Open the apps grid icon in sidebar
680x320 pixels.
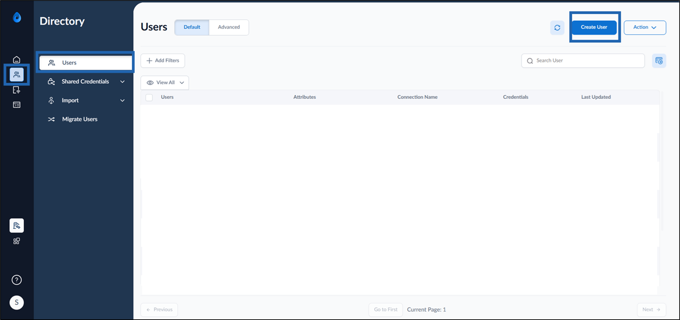click(x=17, y=241)
